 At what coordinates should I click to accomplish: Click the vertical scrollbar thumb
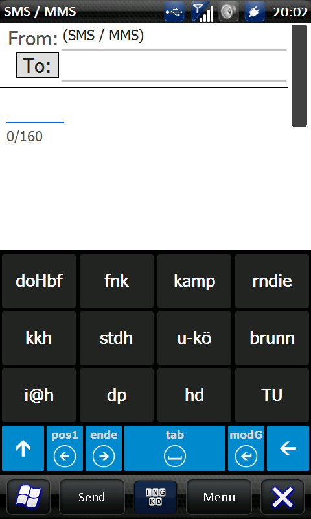[x=299, y=75]
